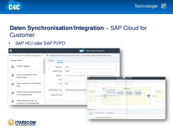Click the back arrow beside SAP Cloud for Customer Integration

click(11, 55)
